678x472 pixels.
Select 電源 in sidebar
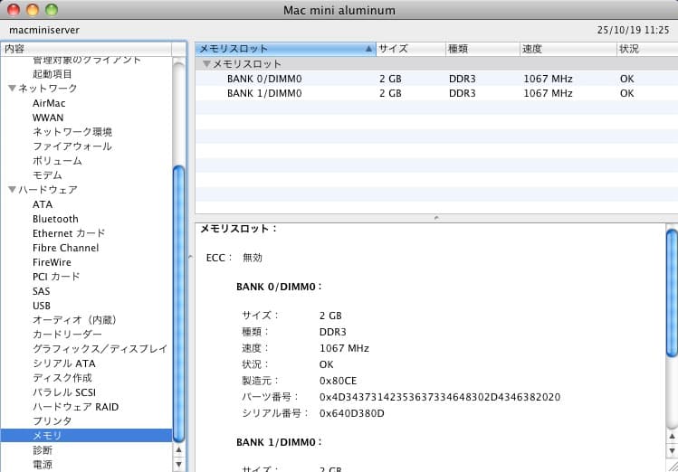tap(43, 465)
